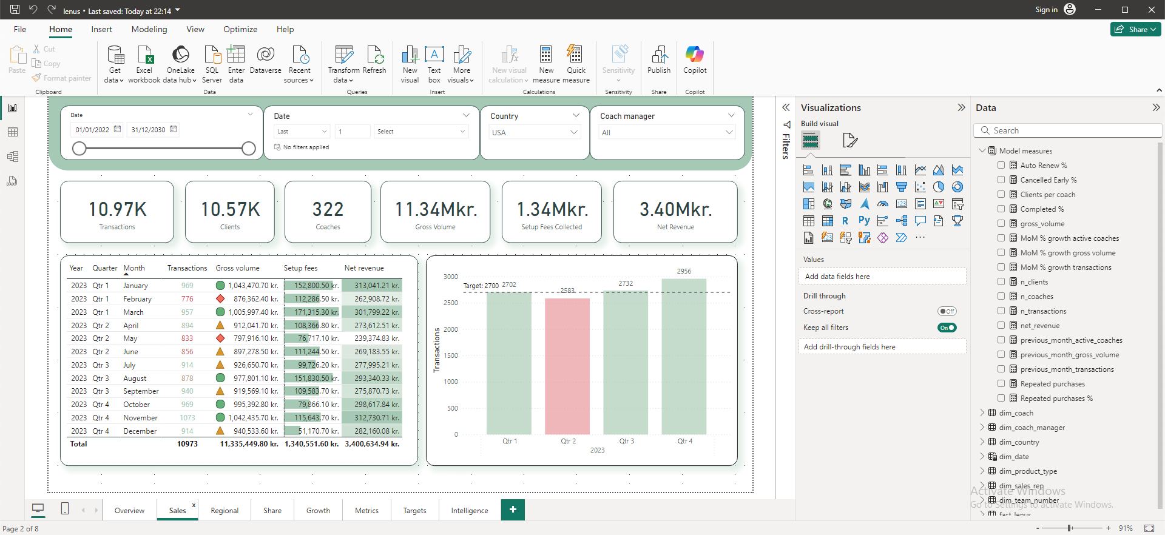Check the Auto Renew % measure
The width and height of the screenshot is (1165, 535).
coord(1001,165)
